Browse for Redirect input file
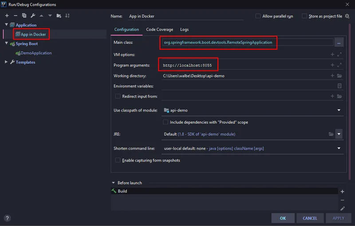This screenshot has width=355, height=226. (x=339, y=96)
